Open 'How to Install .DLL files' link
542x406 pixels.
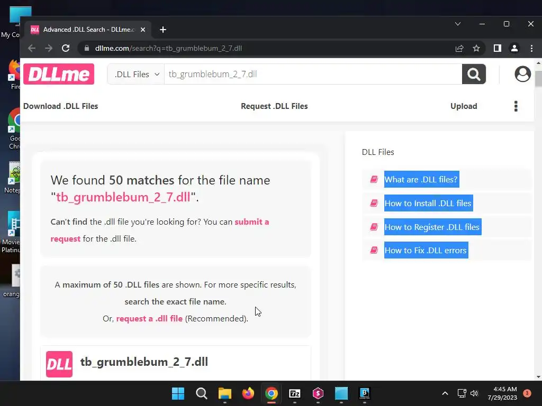[x=428, y=203]
